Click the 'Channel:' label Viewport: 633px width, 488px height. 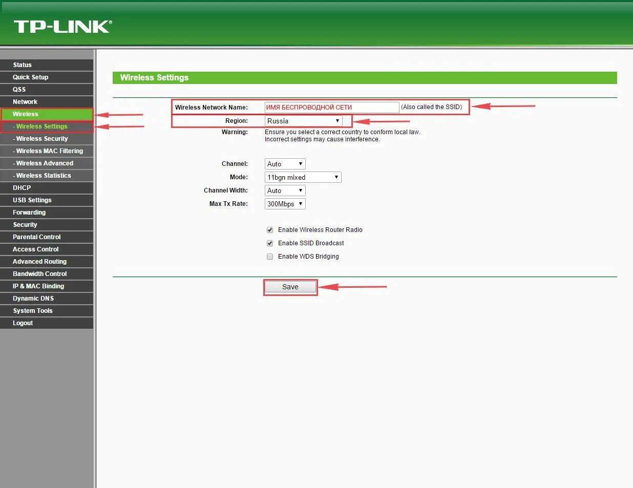(235, 164)
